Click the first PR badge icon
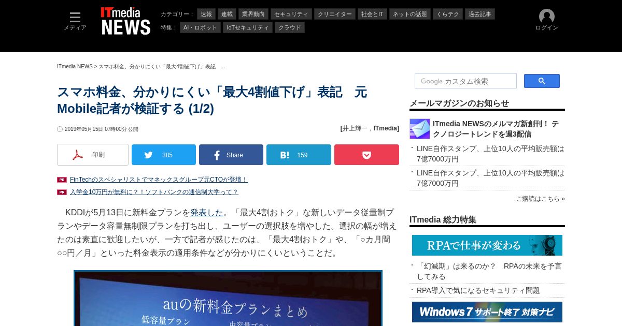Viewport: 622px width, 326px height. point(62,180)
